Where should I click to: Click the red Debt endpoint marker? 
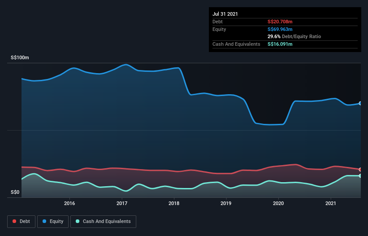tap(360, 169)
